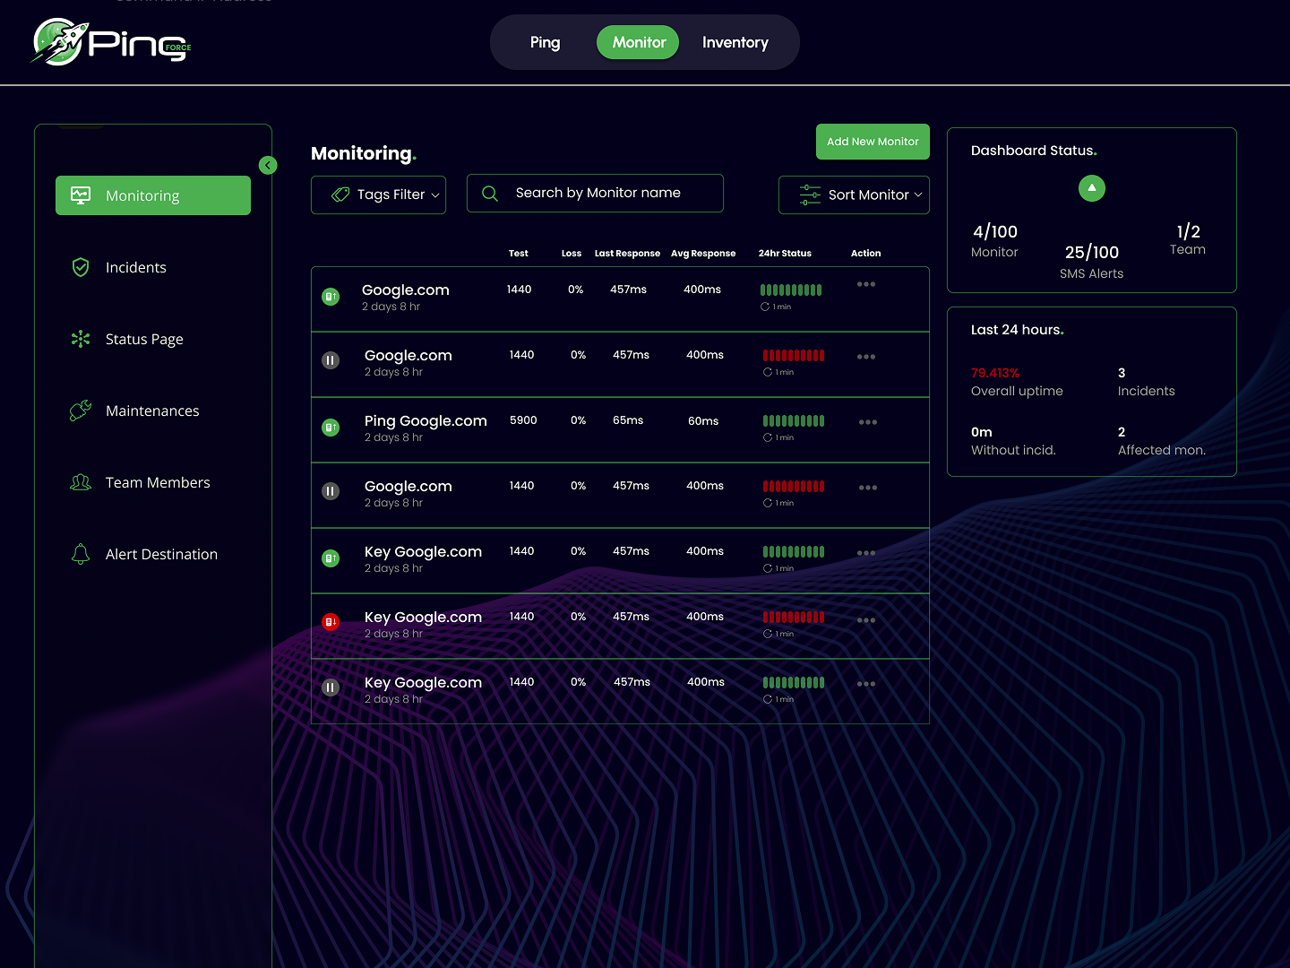Select Monitoring in the sidebar
Screen dimensions: 1290x968
coord(153,195)
